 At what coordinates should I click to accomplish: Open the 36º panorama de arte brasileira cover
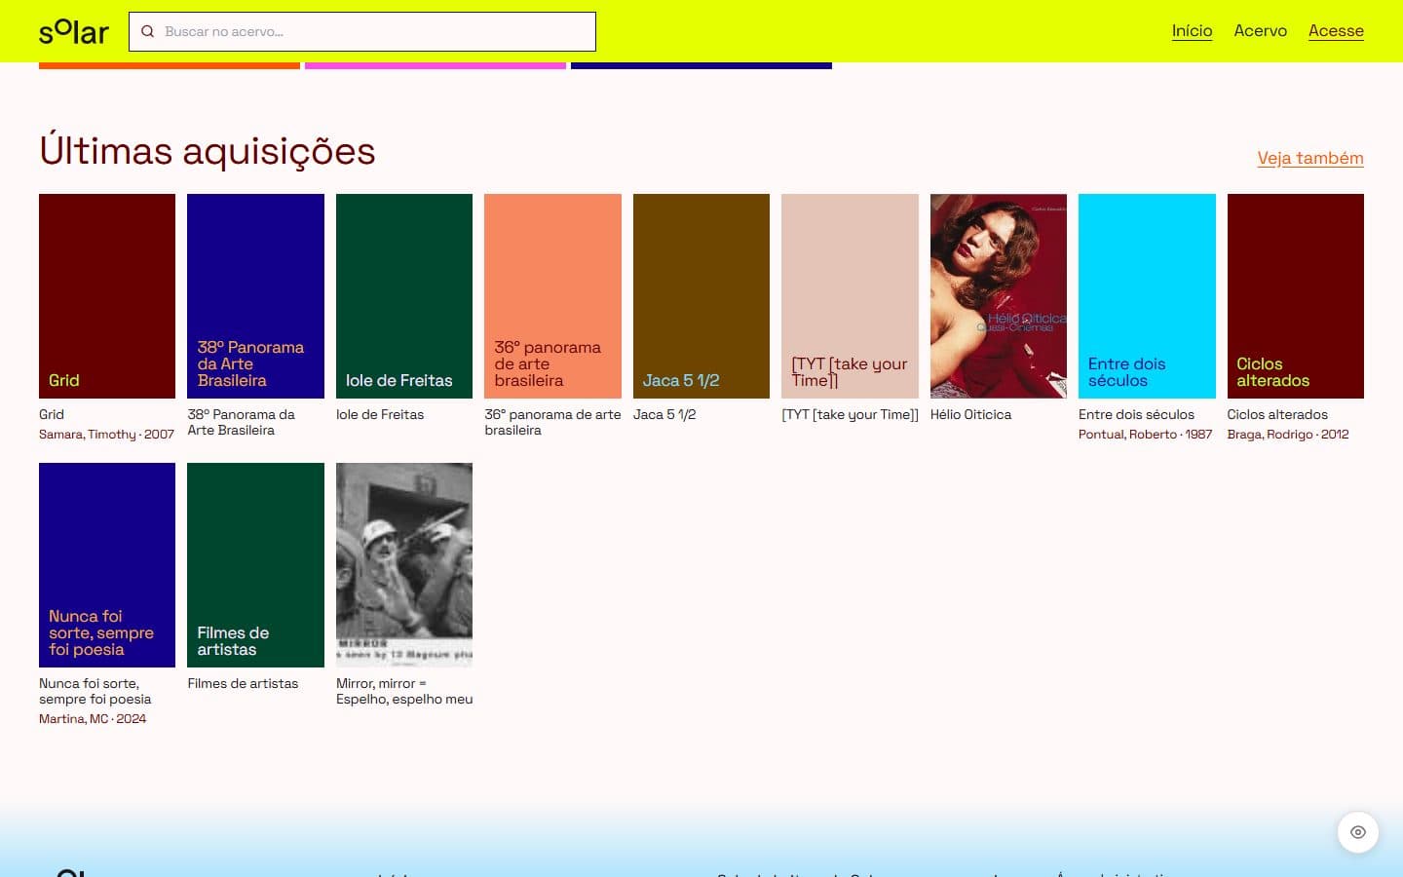pos(552,296)
